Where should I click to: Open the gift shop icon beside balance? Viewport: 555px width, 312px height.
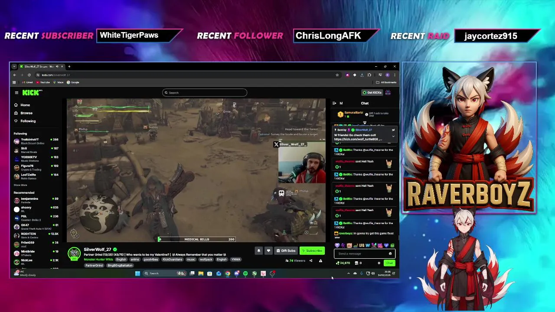tap(356, 263)
